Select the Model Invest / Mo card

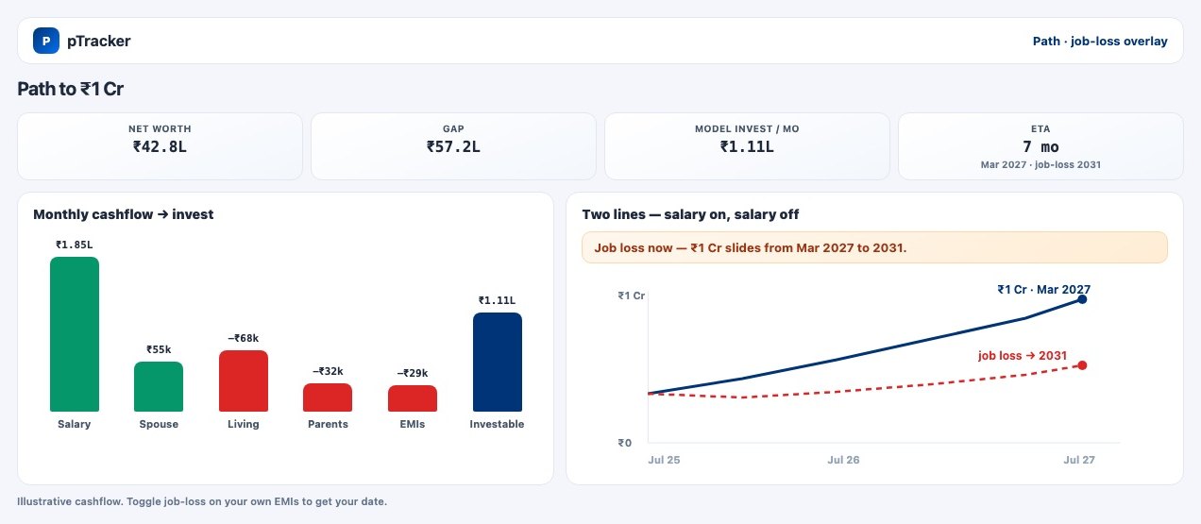click(747, 146)
